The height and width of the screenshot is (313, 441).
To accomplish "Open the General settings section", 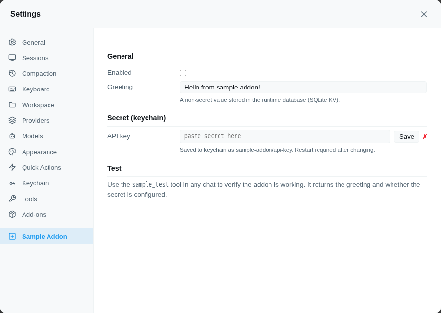I will (x=47, y=42).
